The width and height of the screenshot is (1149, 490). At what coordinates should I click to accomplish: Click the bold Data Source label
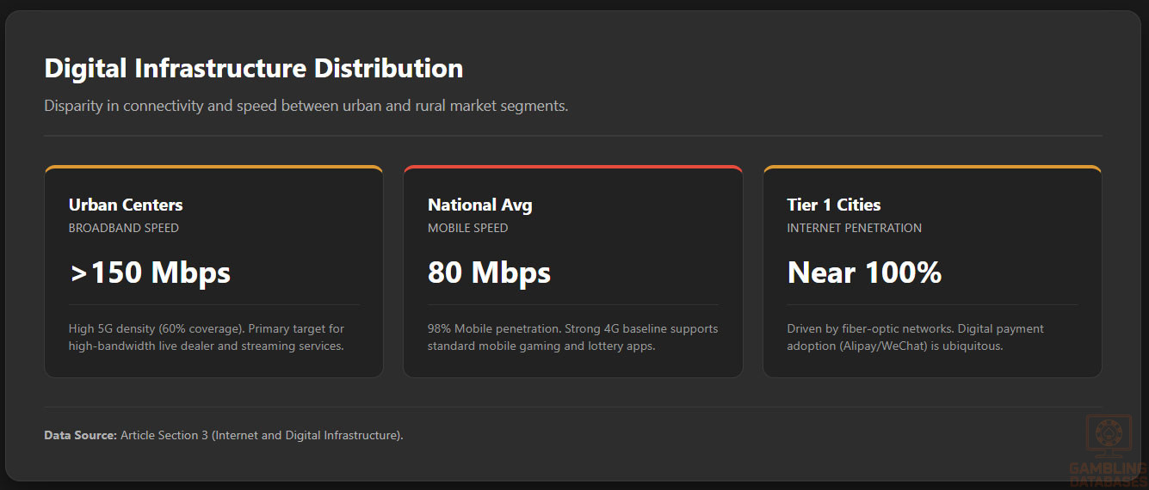pos(80,436)
